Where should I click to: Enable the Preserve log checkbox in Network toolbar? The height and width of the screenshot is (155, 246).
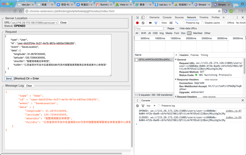tap(184, 23)
